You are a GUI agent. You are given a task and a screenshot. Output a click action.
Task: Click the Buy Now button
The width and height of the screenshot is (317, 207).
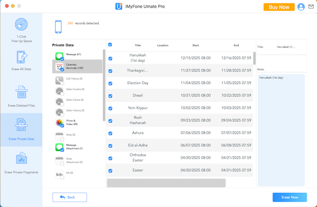coord(279,7)
